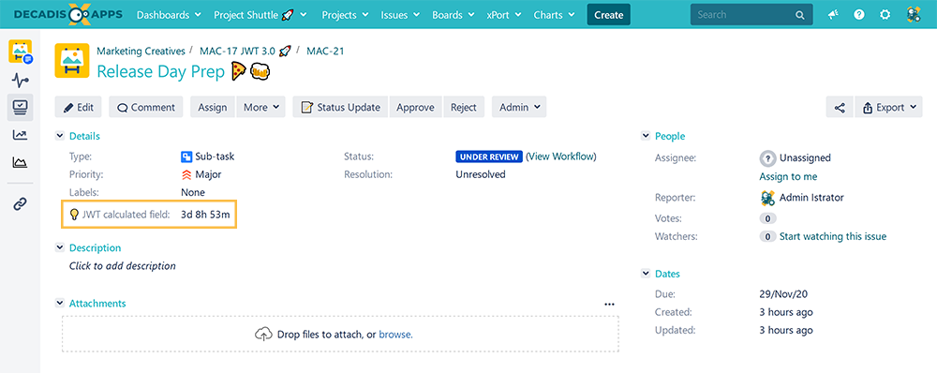Click the large project avatar icon
This screenshot has width=937, height=373.
[x=72, y=60]
